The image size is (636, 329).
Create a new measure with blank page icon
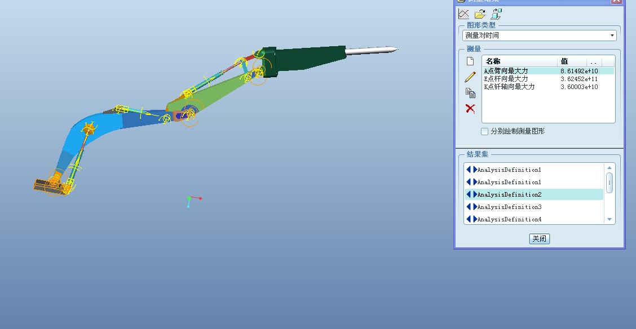470,61
